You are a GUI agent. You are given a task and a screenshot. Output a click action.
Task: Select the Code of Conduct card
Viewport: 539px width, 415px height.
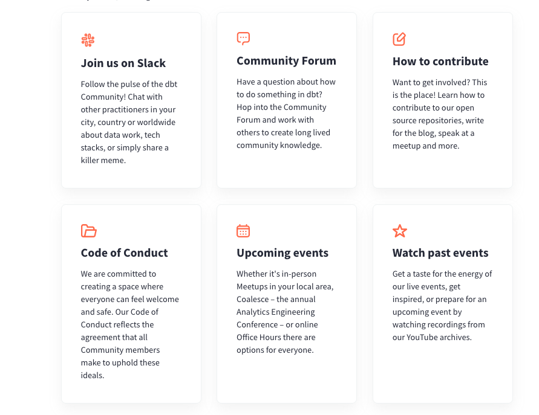[131, 303]
